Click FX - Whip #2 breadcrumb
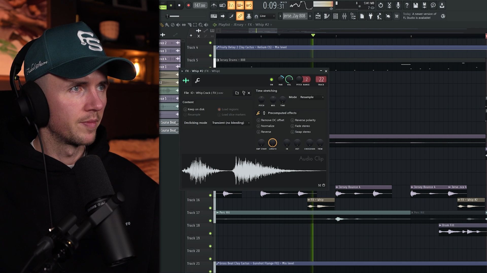 pyautogui.click(x=258, y=25)
